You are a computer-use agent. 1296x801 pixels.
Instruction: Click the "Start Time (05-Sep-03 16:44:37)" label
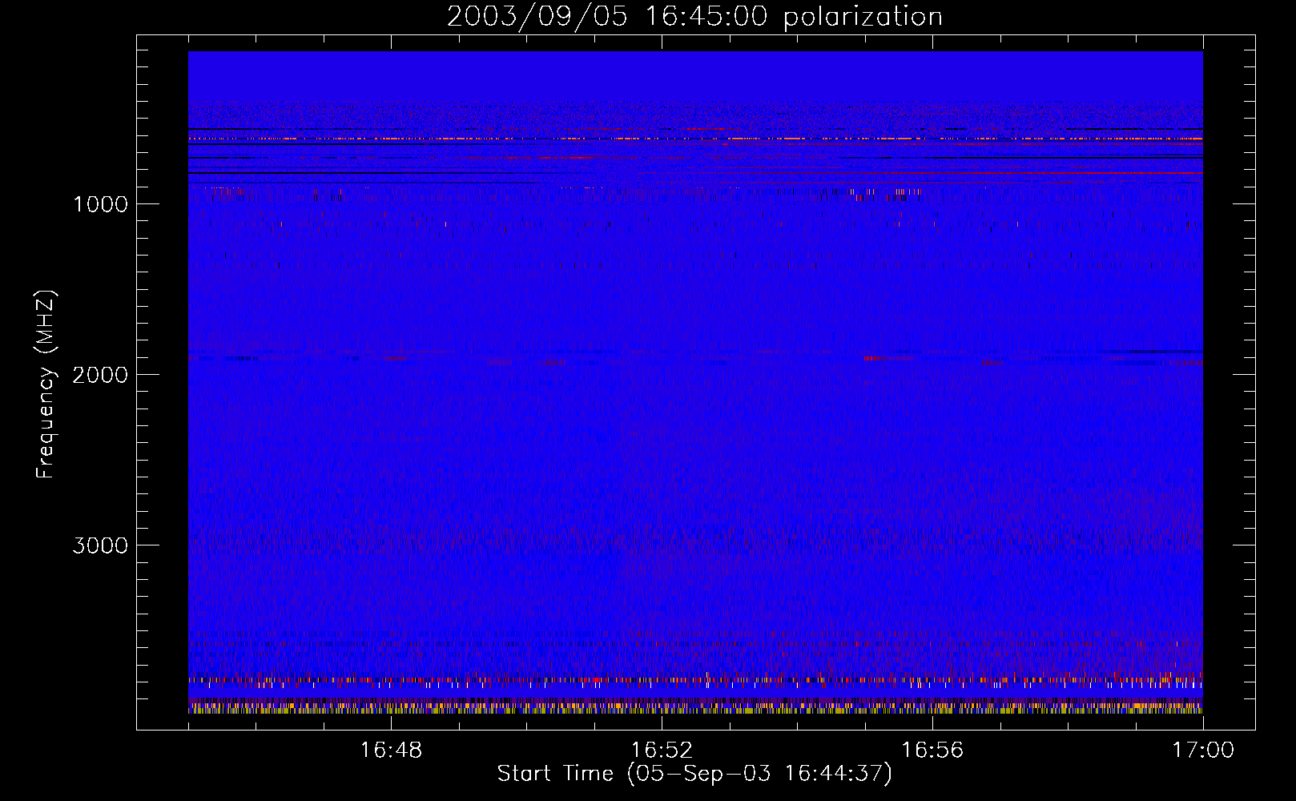click(x=694, y=774)
